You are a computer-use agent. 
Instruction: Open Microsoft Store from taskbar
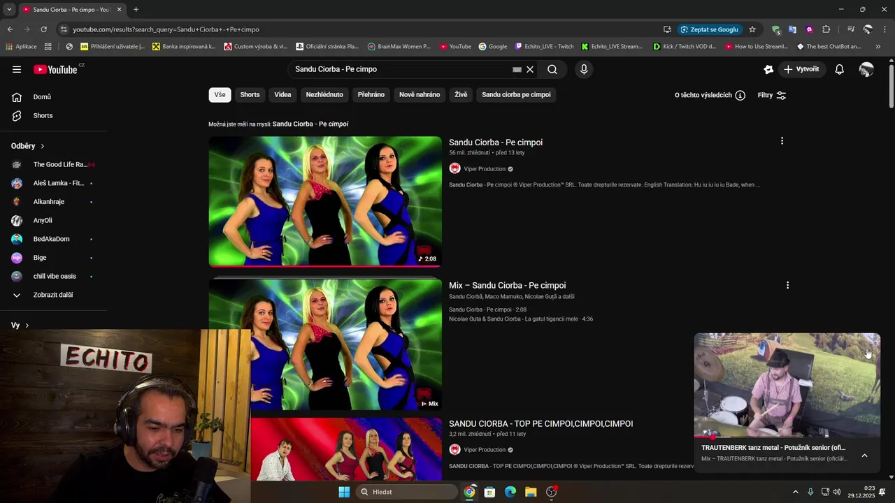[x=489, y=492]
